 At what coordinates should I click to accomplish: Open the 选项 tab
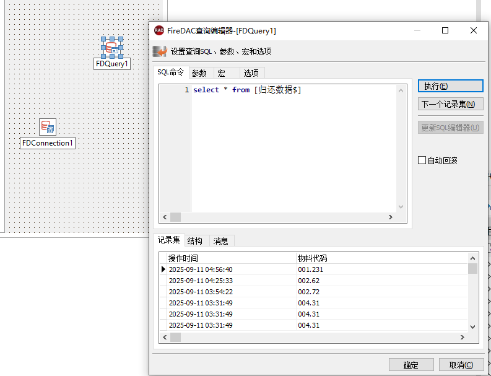coord(251,73)
